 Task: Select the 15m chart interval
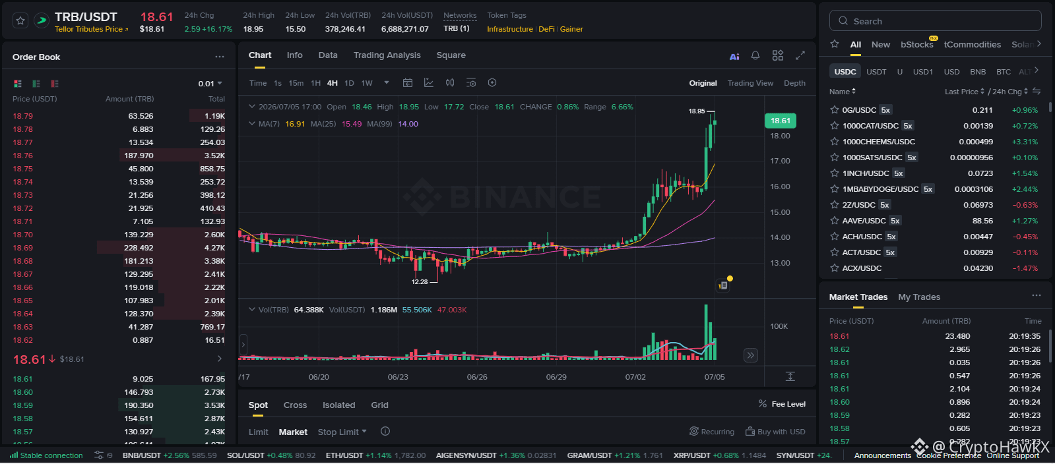pyautogui.click(x=296, y=83)
